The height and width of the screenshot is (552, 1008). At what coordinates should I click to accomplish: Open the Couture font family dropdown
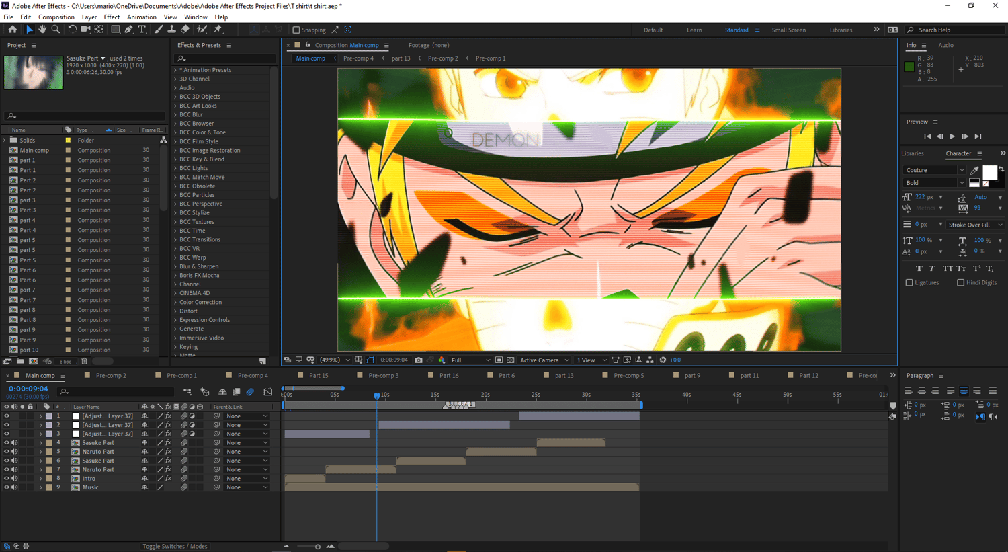tap(934, 170)
